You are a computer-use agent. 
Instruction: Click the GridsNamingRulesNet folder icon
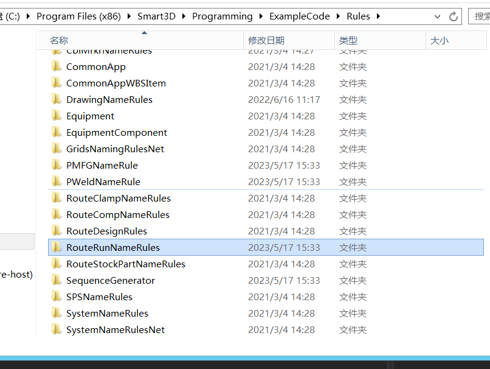pos(57,149)
